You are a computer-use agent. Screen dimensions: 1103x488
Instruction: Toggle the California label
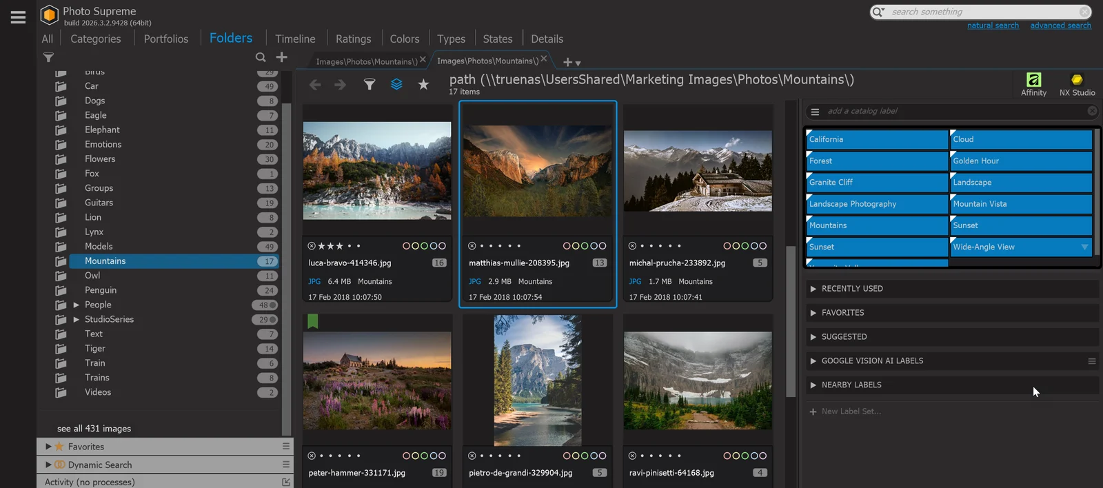877,139
